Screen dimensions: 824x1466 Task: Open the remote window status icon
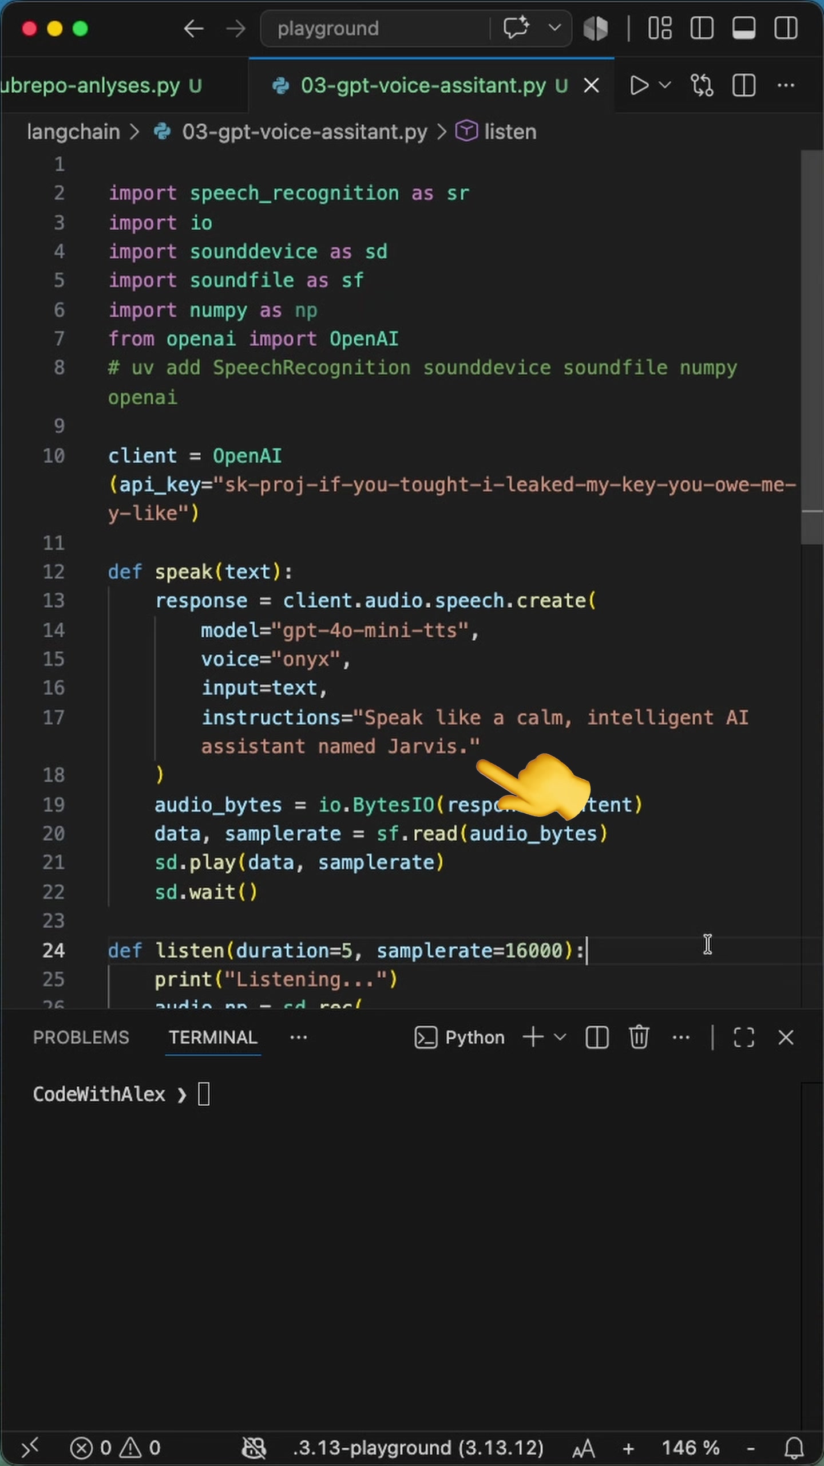coord(30,1447)
